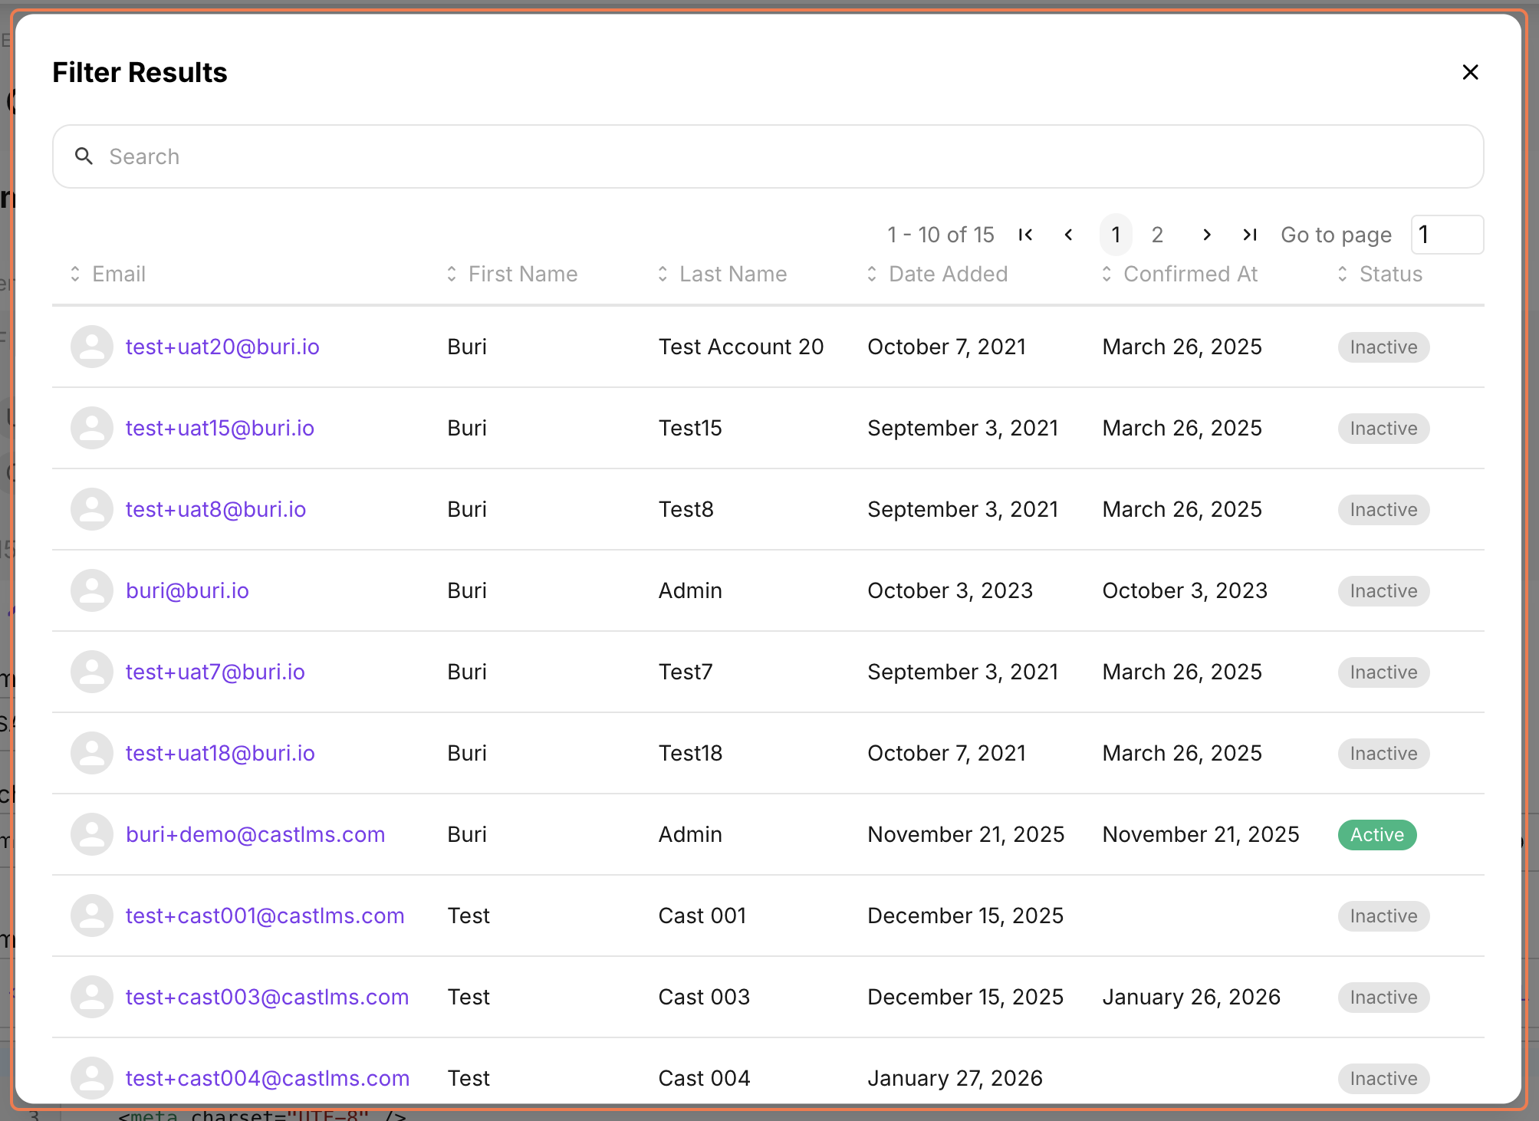The width and height of the screenshot is (1539, 1121).
Task: Open test+uat7@buri.io user link
Action: point(215,672)
